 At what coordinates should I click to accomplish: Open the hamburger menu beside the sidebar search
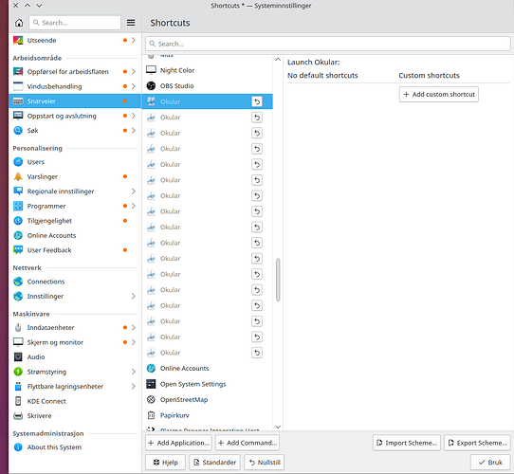[x=131, y=23]
